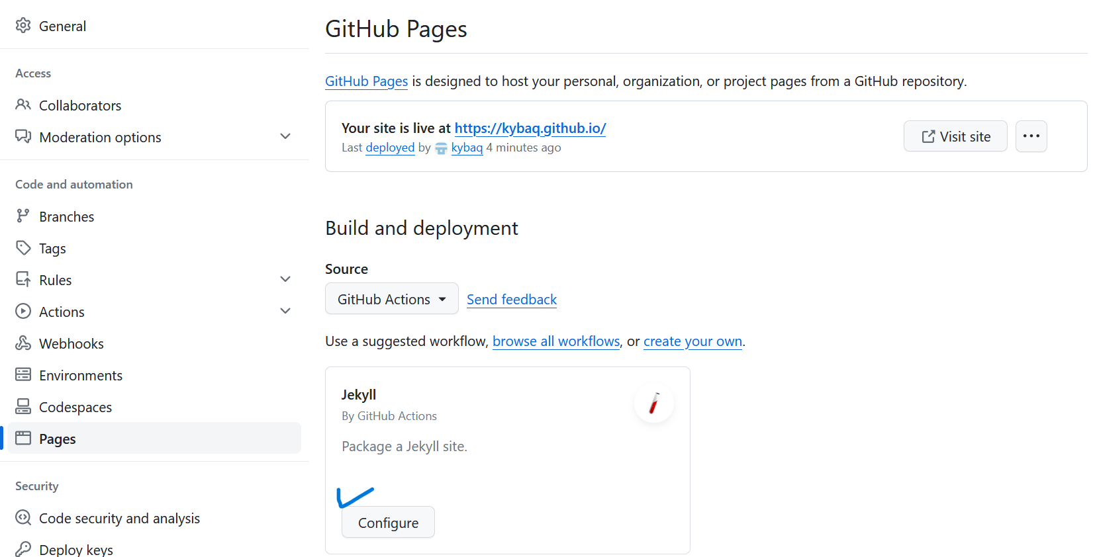1095x557 pixels.
Task: Click the Deploy keys key icon
Action: (x=23, y=549)
